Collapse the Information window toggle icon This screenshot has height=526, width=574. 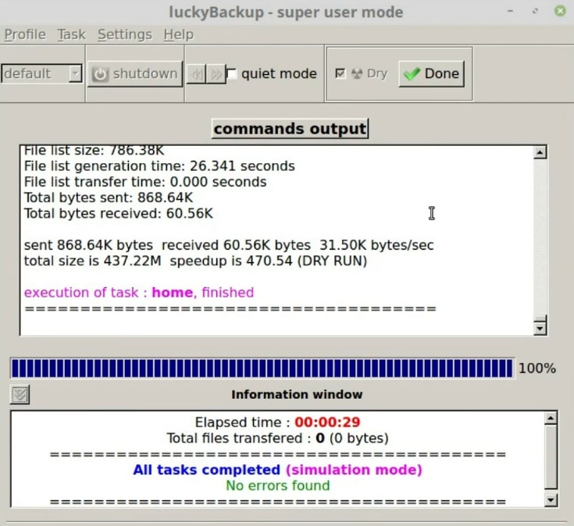[x=20, y=395]
